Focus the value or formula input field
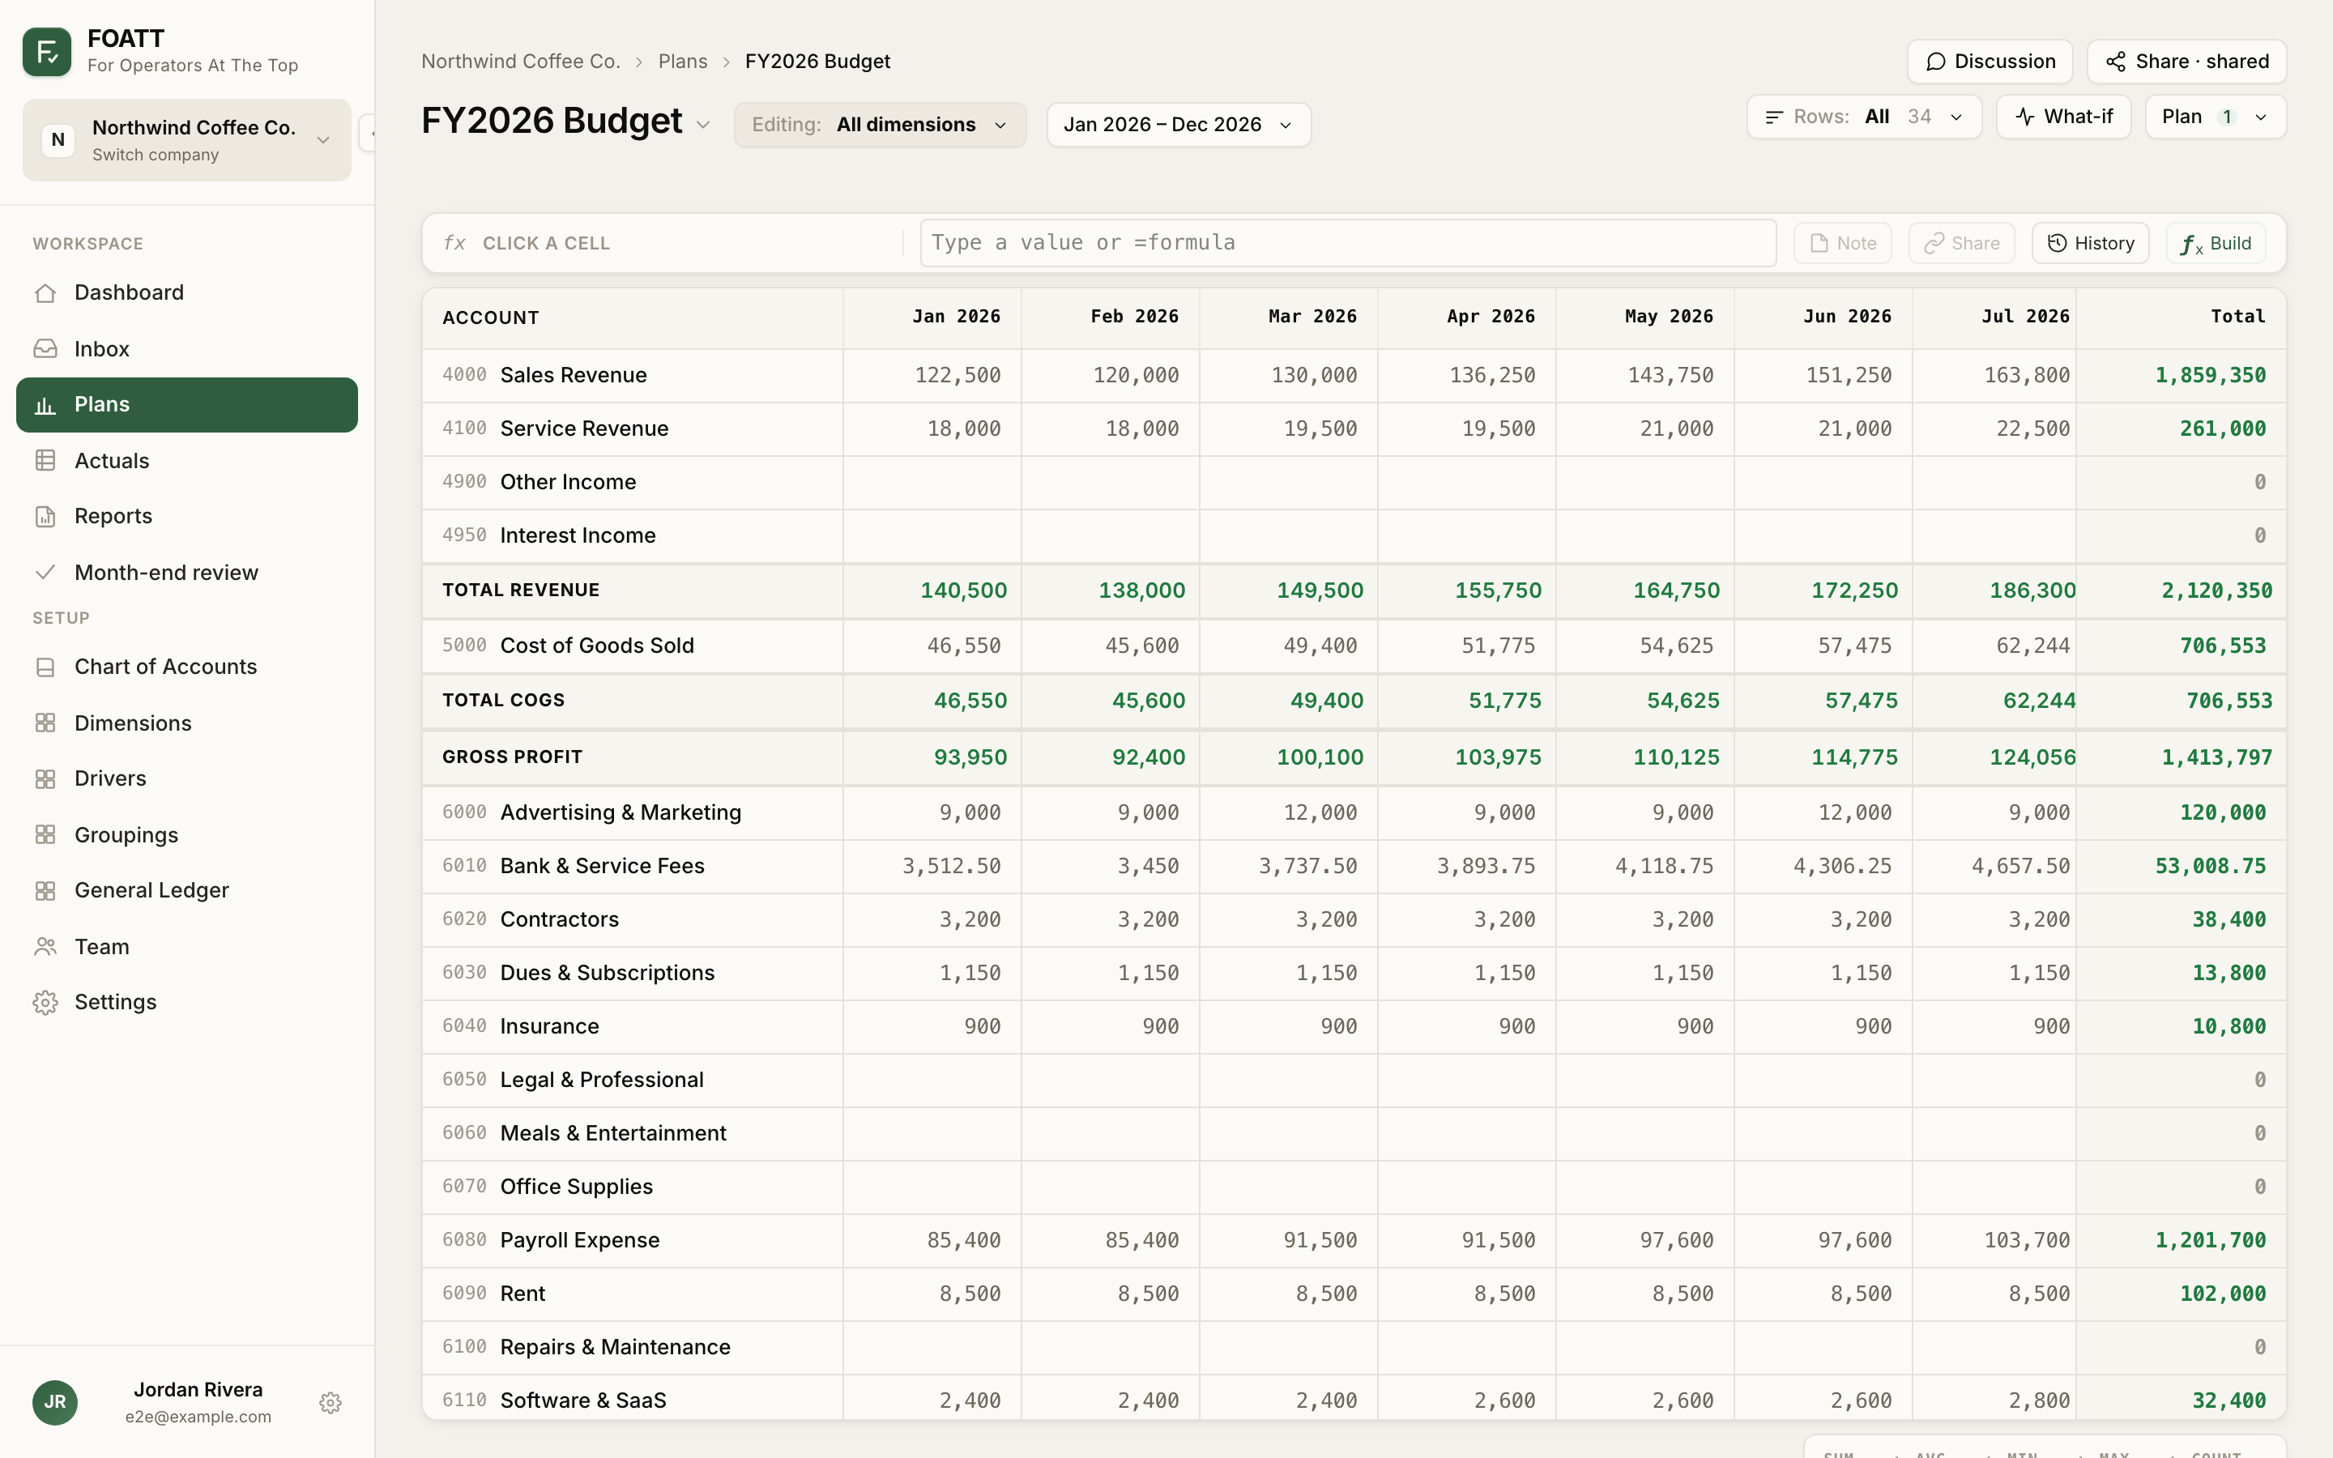2333x1458 pixels. pos(1348,243)
